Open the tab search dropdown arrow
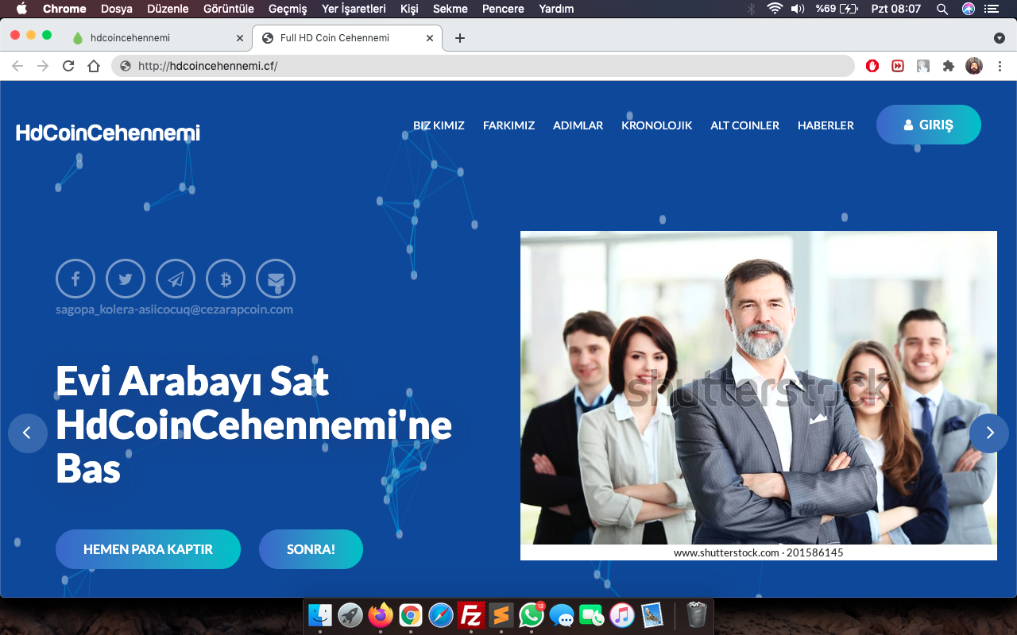This screenshot has width=1017, height=635. coord(1000,38)
